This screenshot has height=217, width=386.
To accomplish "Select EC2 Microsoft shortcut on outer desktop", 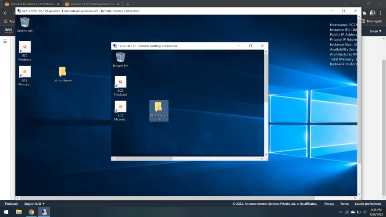I will tap(25, 76).
